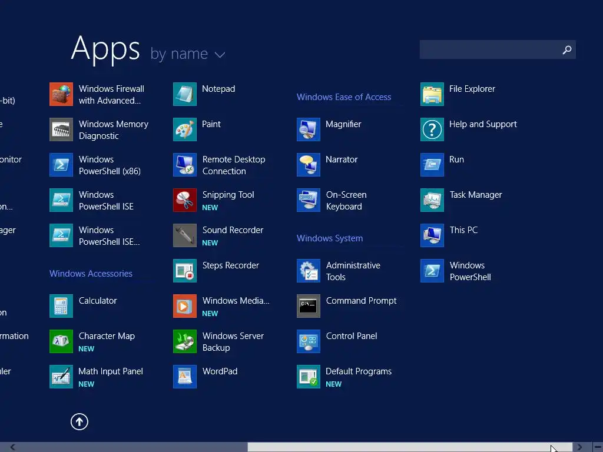Click the search magnifier button
Screen dimensions: 603x452
coord(567,49)
